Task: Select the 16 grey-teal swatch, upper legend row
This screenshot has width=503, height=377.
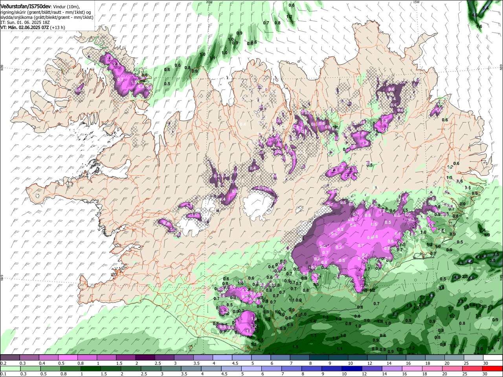Action: click(415, 357)
